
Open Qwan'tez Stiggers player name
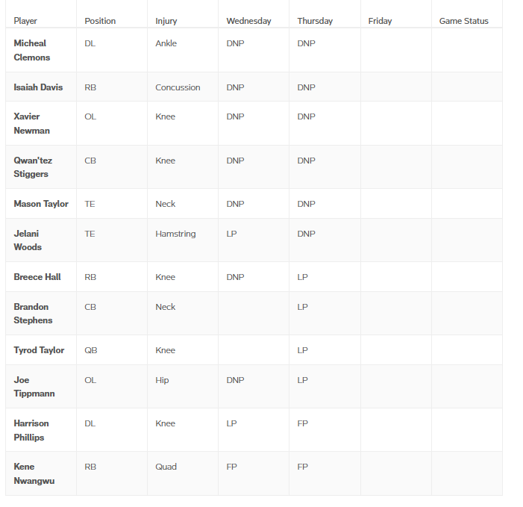pos(33,167)
